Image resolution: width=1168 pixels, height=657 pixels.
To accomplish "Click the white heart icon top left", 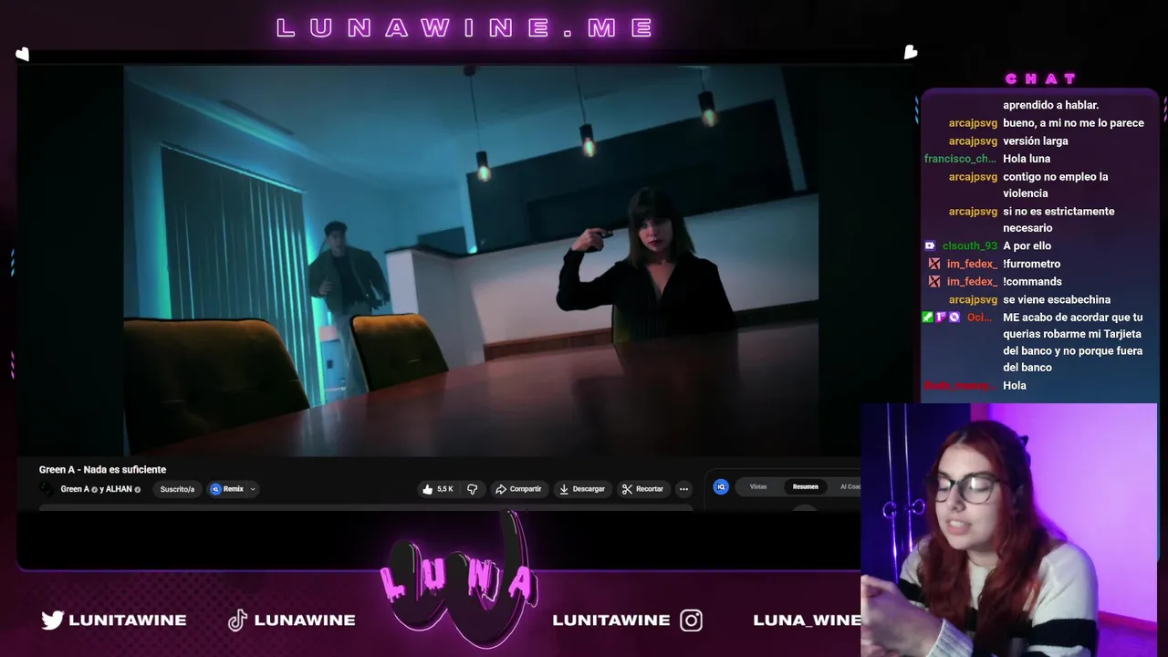I will tap(23, 55).
